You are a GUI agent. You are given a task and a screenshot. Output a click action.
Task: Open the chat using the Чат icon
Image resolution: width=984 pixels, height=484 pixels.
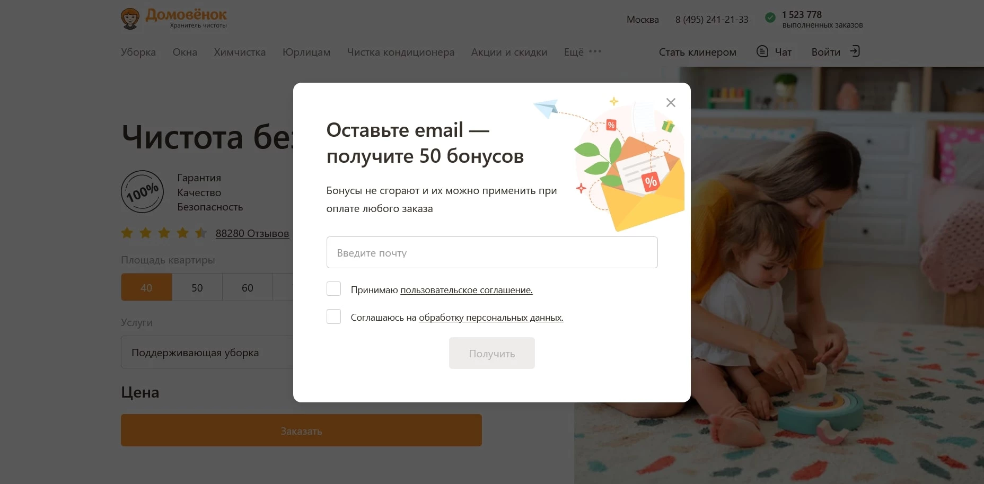coord(762,51)
